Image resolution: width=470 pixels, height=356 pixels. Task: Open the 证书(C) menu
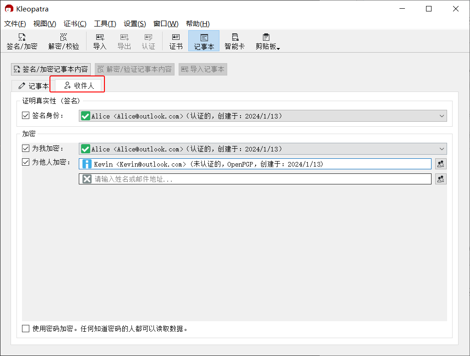pos(75,24)
